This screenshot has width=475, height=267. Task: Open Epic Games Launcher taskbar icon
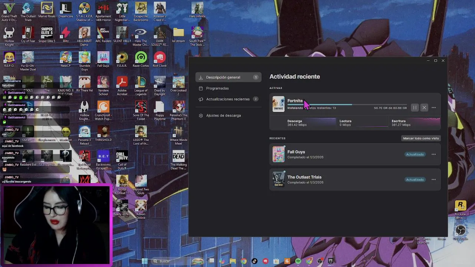pyautogui.click(x=330, y=261)
